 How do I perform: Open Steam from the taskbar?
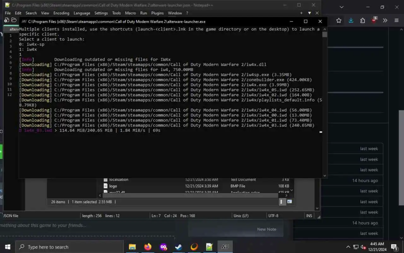tap(179, 247)
